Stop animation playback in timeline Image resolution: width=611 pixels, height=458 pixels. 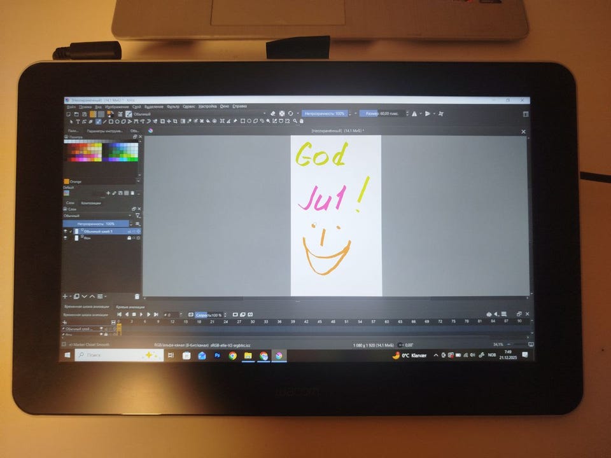(x=134, y=314)
